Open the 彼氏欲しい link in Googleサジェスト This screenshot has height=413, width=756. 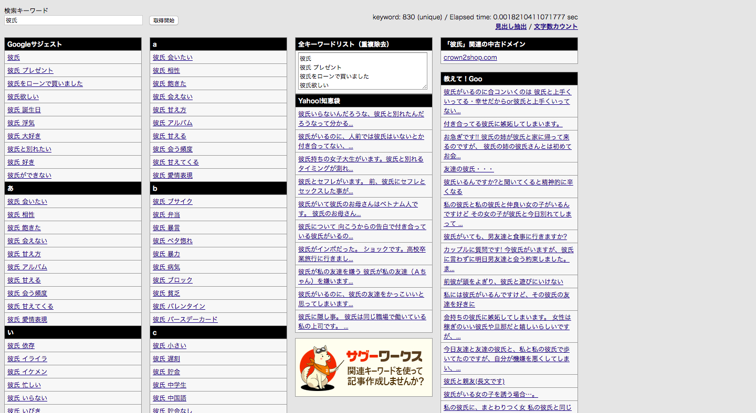[x=23, y=96]
